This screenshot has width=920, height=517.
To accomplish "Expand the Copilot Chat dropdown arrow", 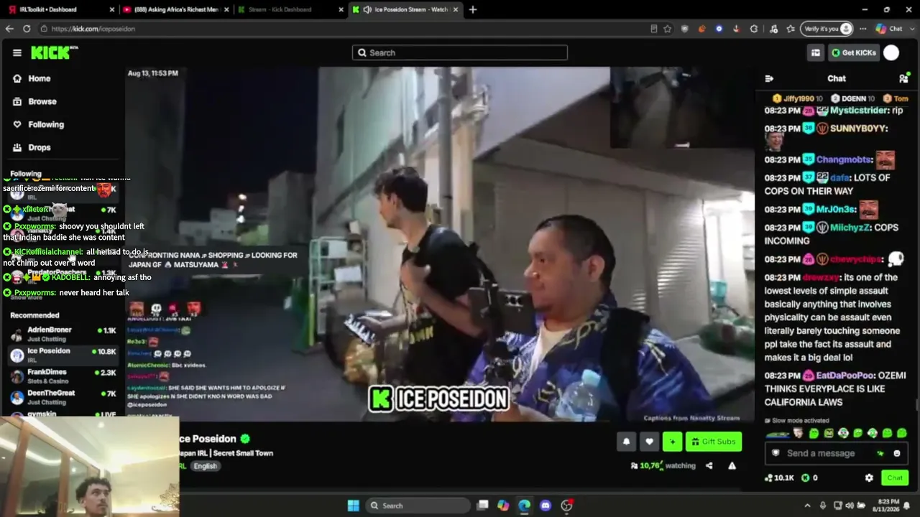I will tap(913, 29).
